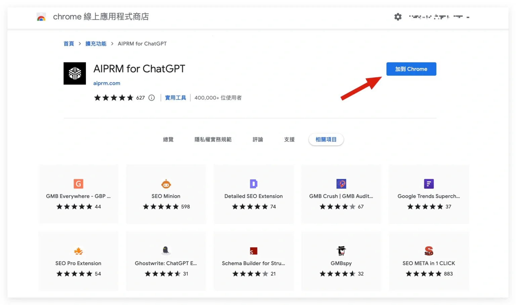Image resolution: width=516 pixels, height=305 pixels.
Task: Open settings via the gear icon
Action: [x=398, y=17]
